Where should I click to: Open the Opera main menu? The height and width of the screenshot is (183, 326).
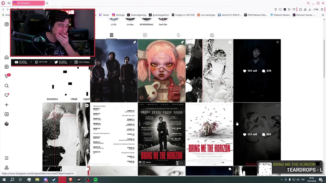coord(3,3)
